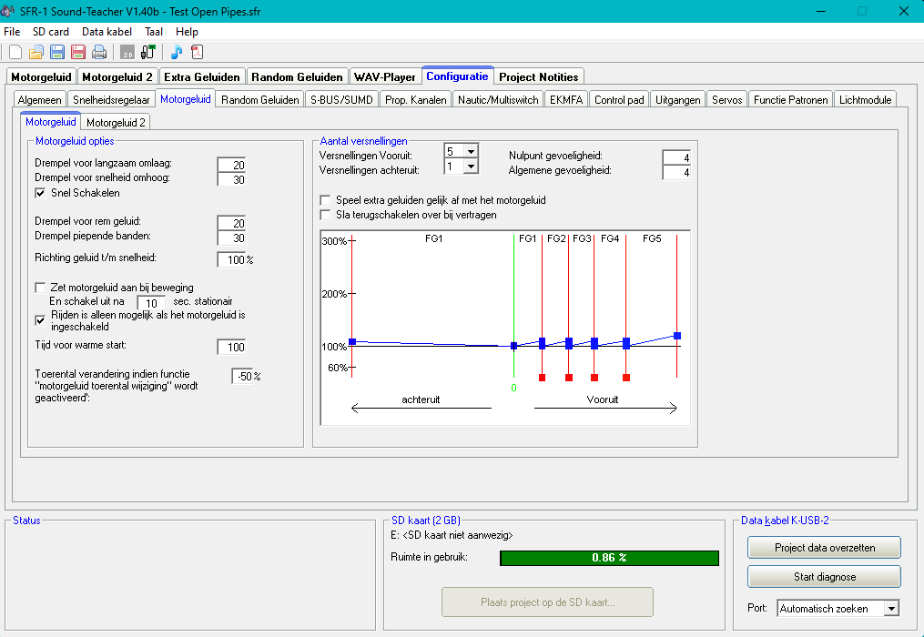
Task: Print project using printer icon
Action: 99,52
